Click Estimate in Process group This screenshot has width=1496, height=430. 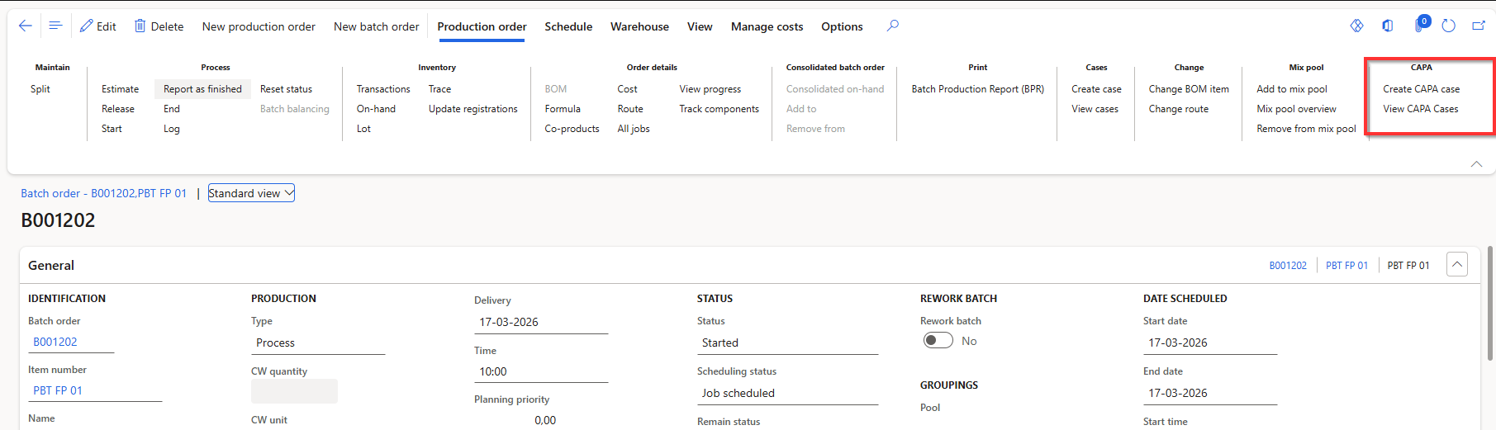pyautogui.click(x=120, y=89)
